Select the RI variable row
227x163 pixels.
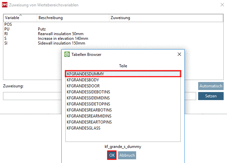point(113,34)
